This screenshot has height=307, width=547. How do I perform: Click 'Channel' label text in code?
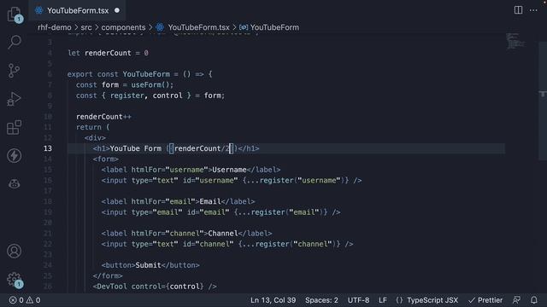(223, 234)
